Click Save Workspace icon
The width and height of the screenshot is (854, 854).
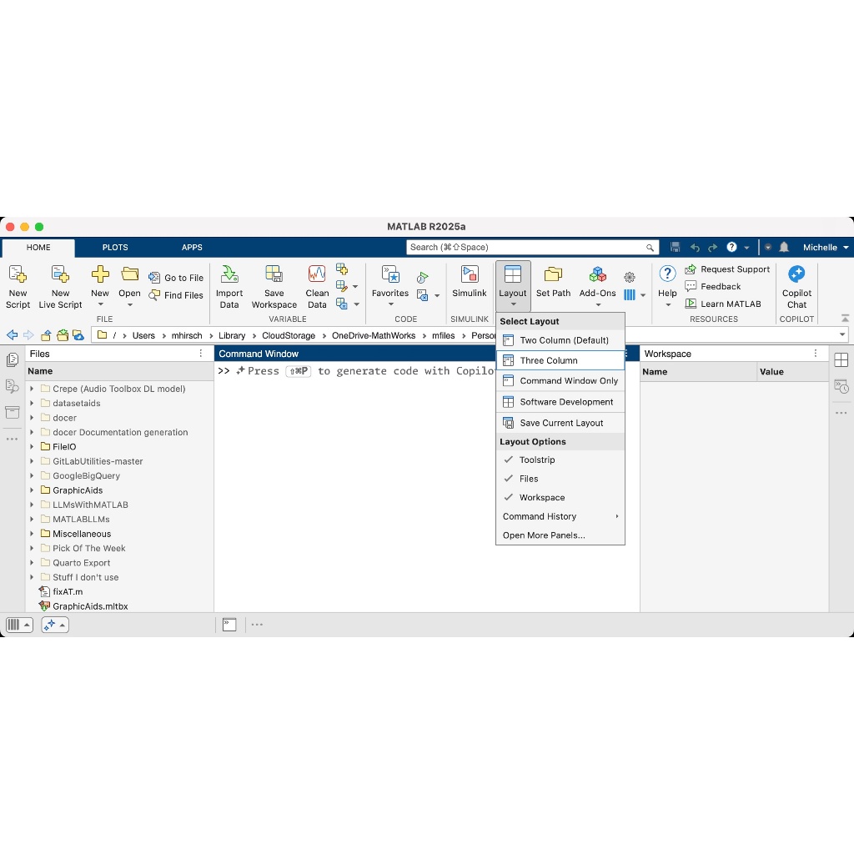point(274,274)
